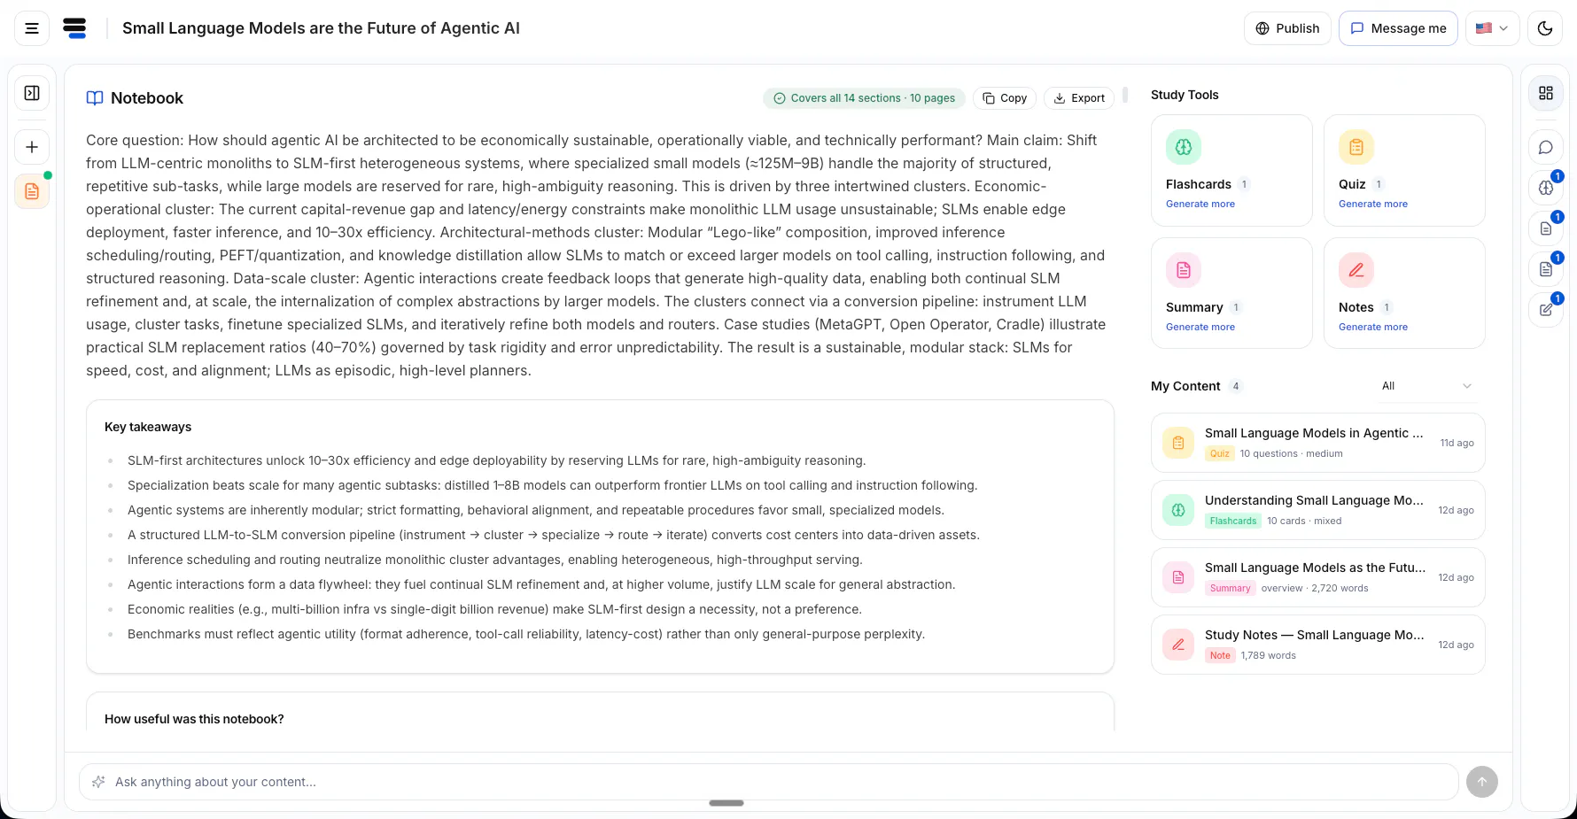Click Generate more under Summary

[1200, 327]
